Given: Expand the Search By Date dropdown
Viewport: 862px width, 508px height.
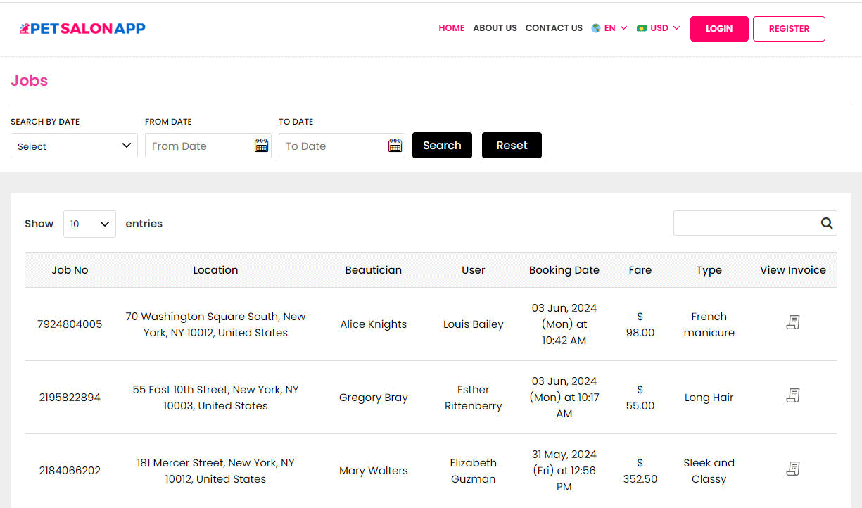Looking at the screenshot, I should click(74, 146).
